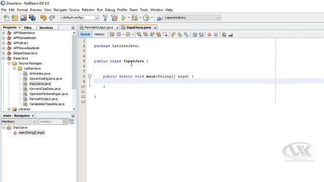Click the Last Edit icon in editor toolbar

pyautogui.click(x=112, y=34)
